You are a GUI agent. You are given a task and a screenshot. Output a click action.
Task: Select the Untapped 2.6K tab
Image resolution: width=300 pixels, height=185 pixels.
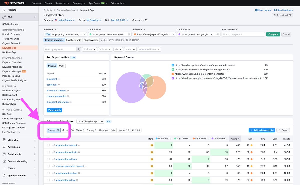(107, 130)
